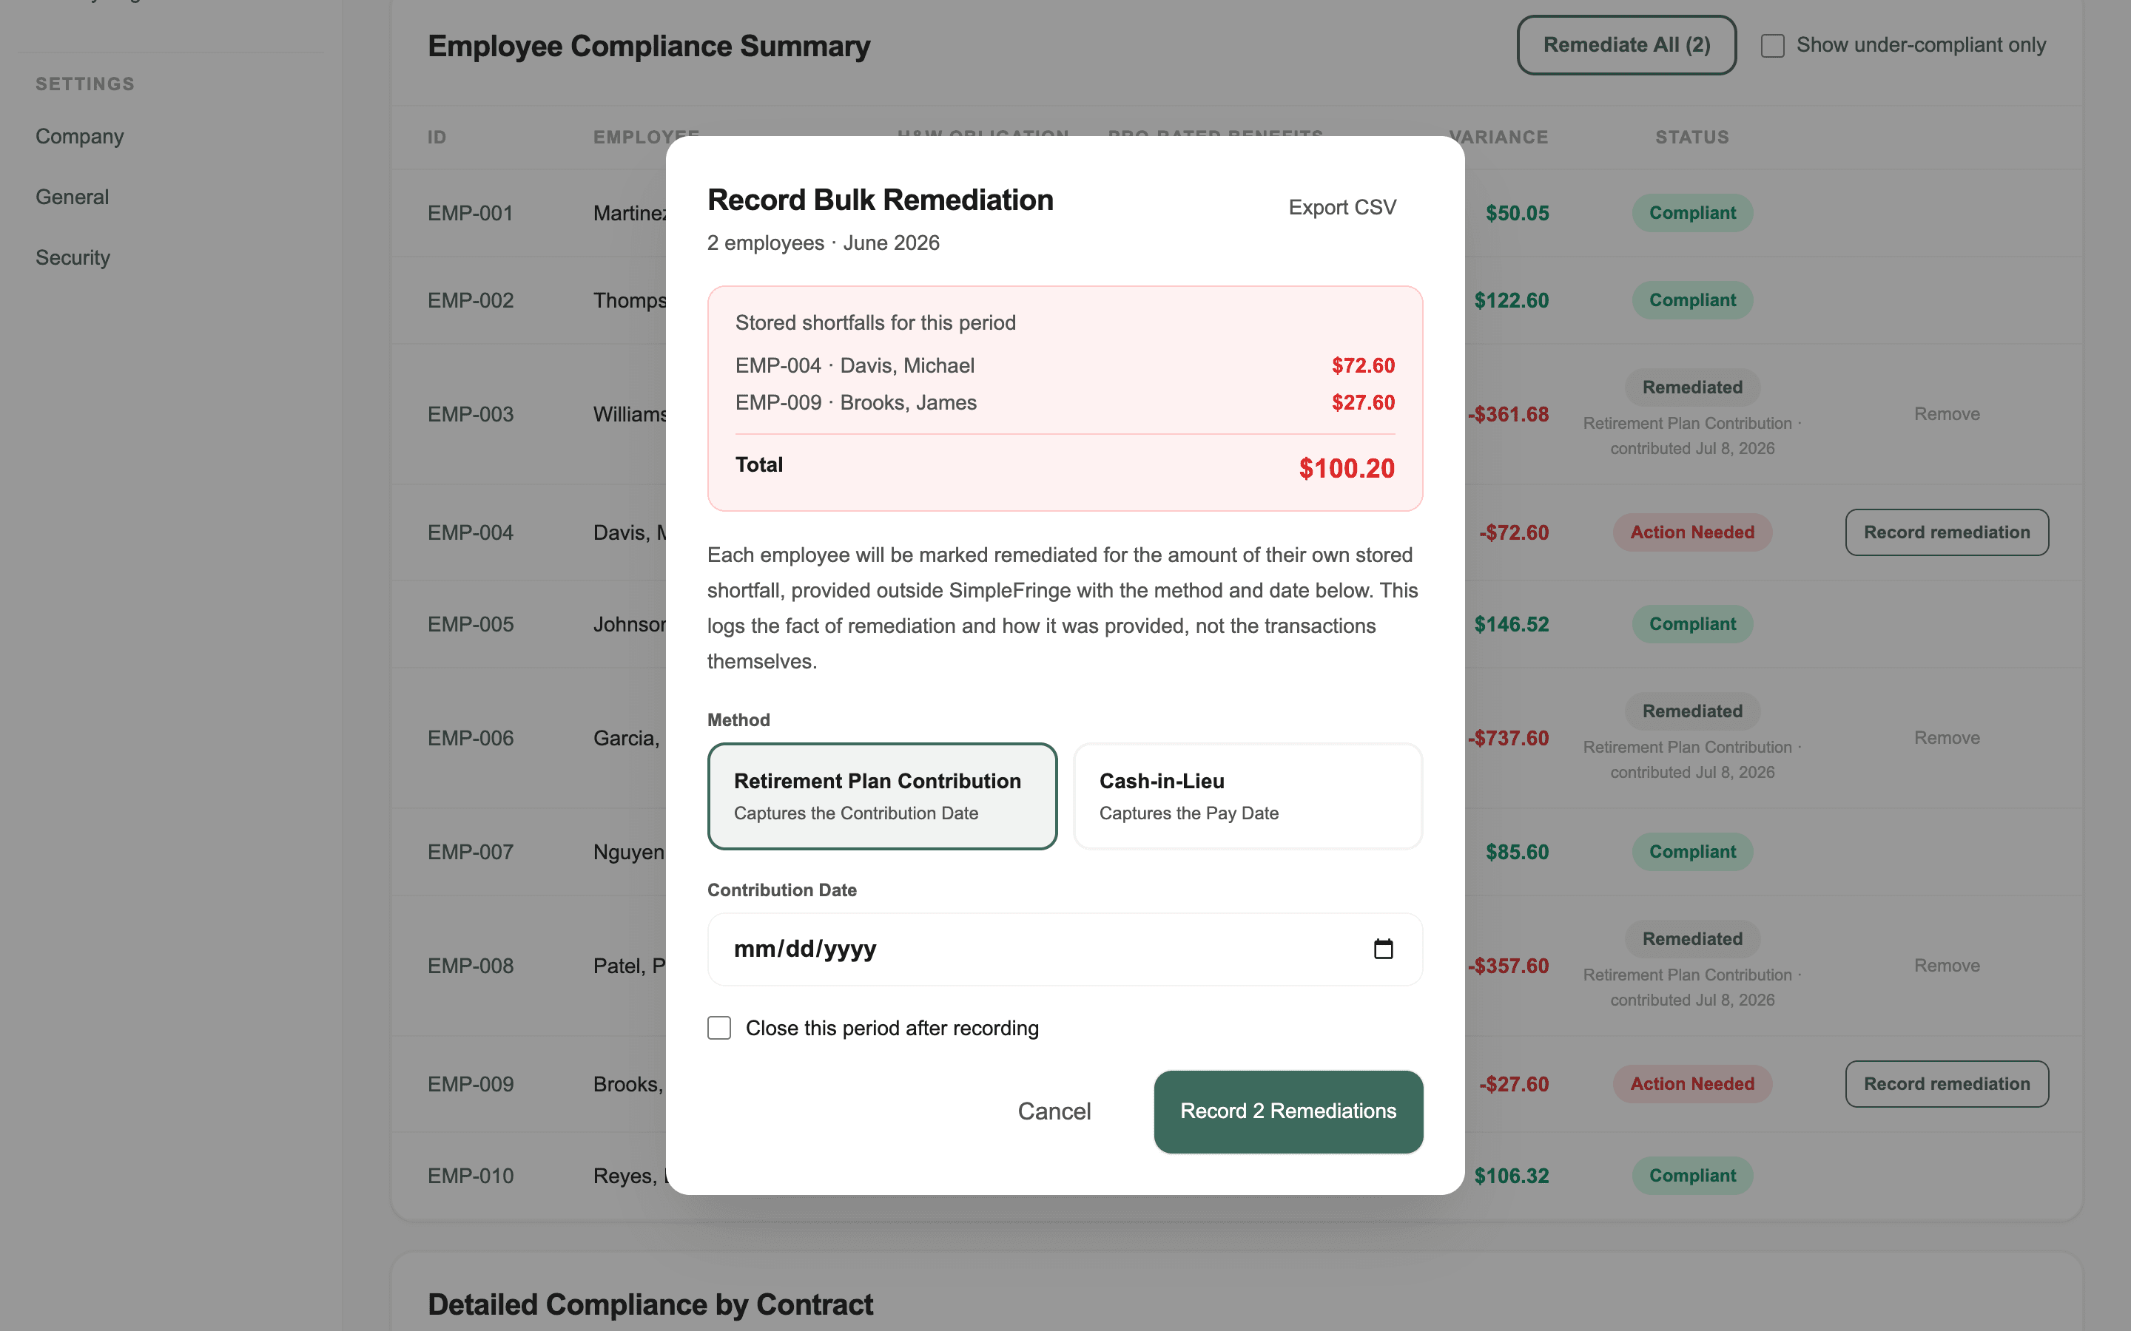Select Cash-in-Lieu method
2131x1331 pixels.
point(1248,796)
